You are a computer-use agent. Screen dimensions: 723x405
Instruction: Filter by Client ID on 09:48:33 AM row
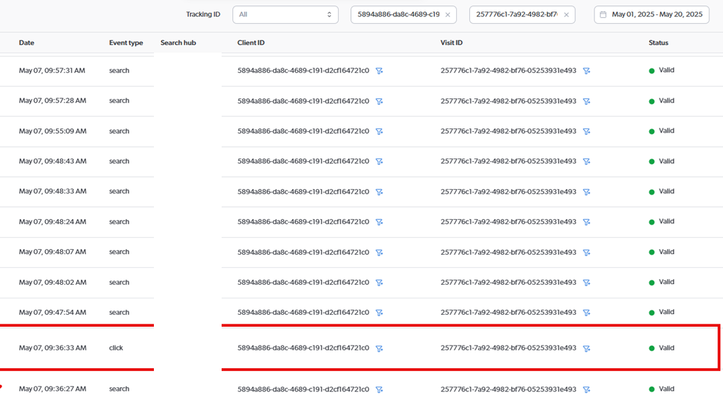(x=379, y=192)
